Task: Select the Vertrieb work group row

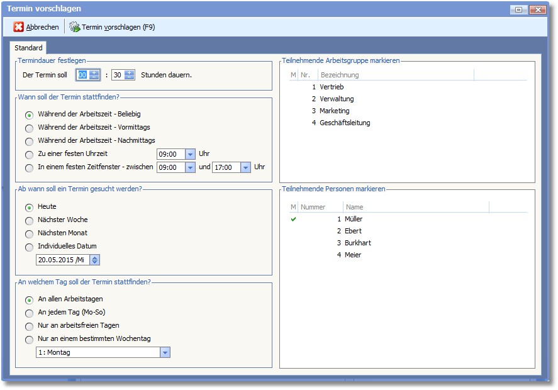Action: point(332,87)
